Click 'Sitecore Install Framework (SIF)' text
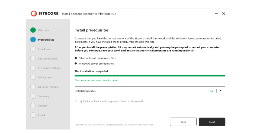This screenshot has width=260, height=133. point(97,58)
